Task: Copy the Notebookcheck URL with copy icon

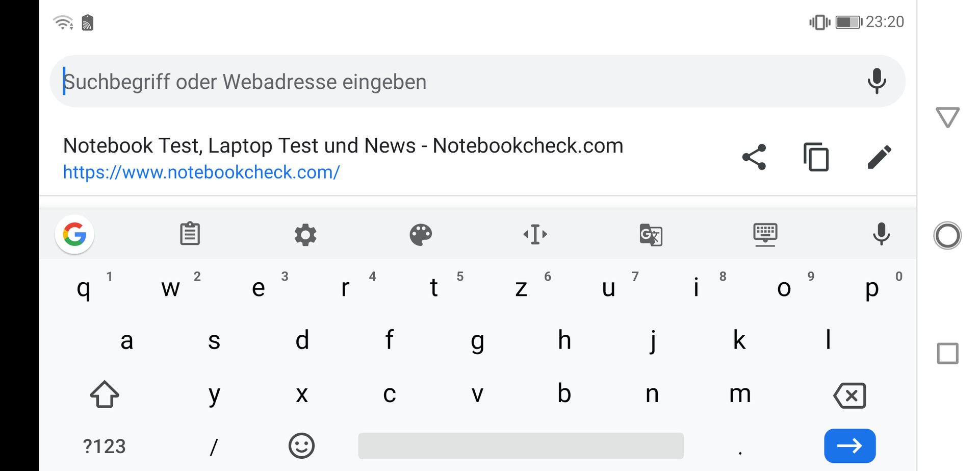Action: (x=816, y=157)
